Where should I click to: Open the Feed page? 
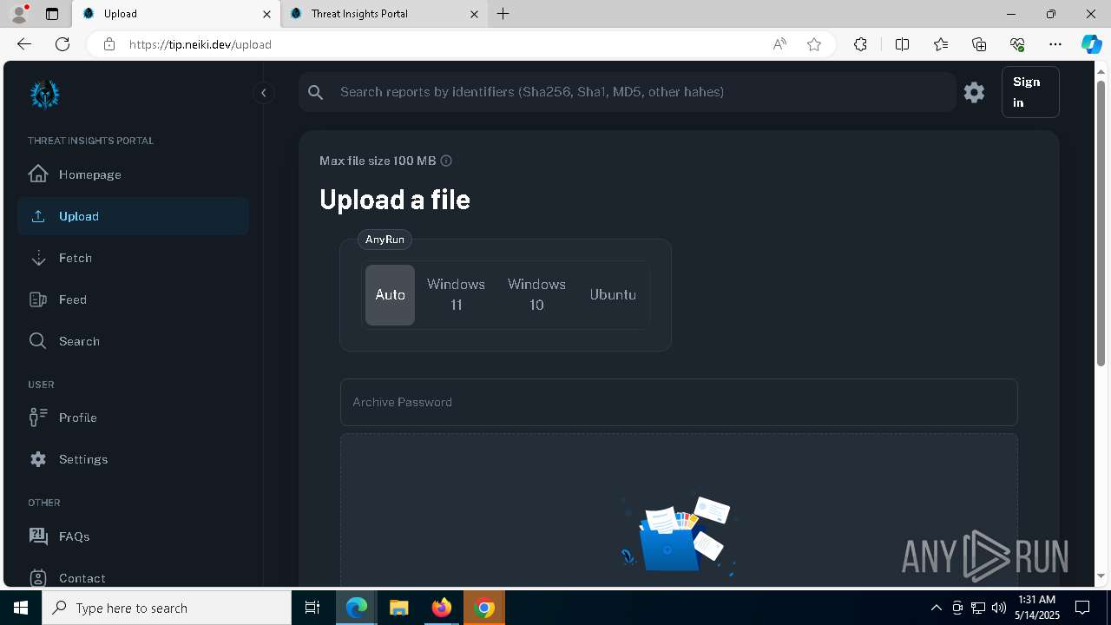133,299
